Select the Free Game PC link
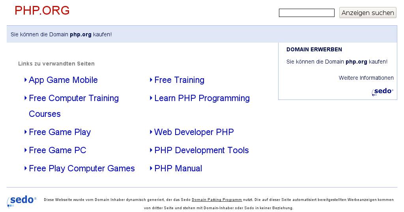 (57, 150)
